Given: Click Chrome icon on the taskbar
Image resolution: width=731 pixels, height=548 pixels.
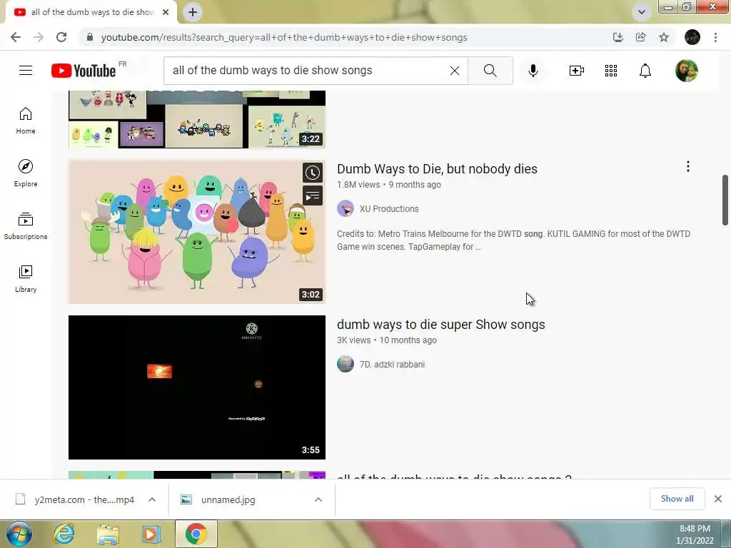Looking at the screenshot, I should coord(196,534).
